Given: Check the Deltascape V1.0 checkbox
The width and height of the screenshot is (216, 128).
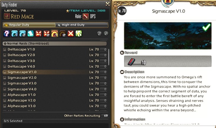Looking at the screenshot, I should coord(5,50).
